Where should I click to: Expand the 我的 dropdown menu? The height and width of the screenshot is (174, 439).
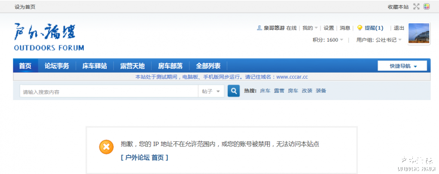[x=310, y=28]
